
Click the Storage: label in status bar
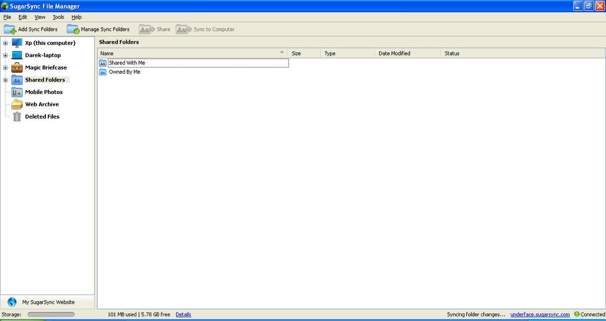(x=11, y=314)
